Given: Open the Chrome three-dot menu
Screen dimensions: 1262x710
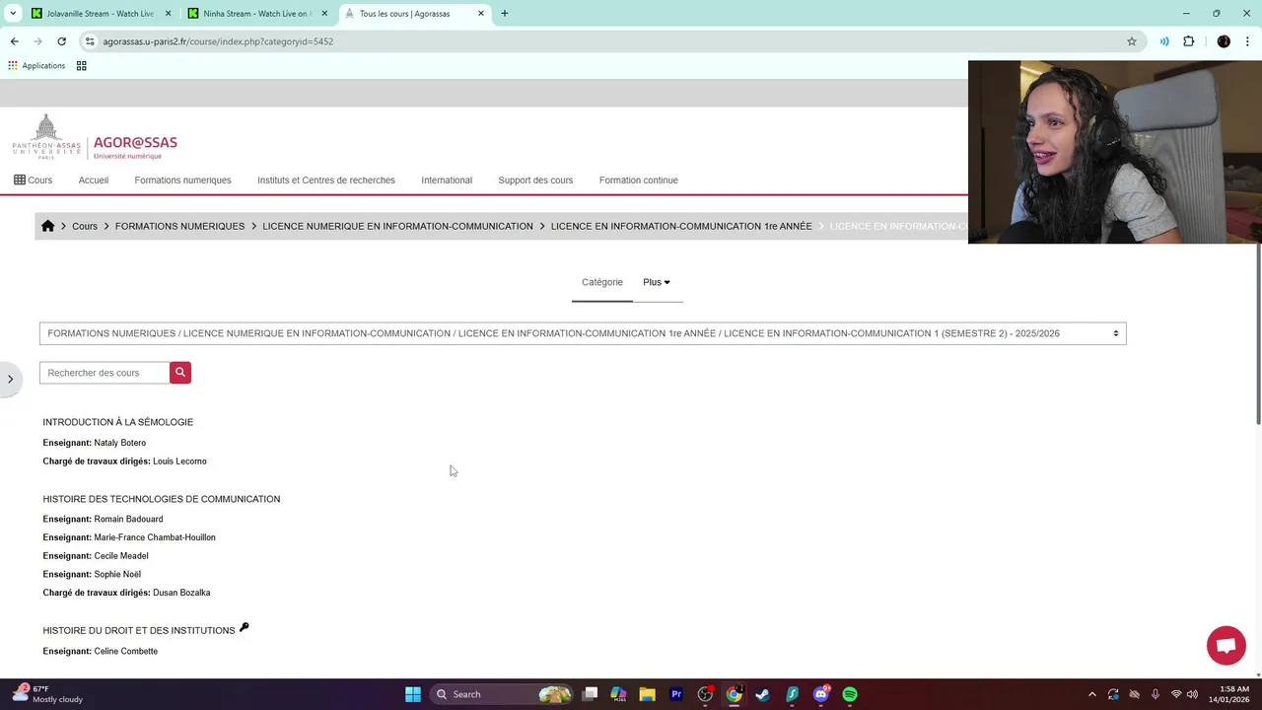Looking at the screenshot, I should pyautogui.click(x=1248, y=41).
